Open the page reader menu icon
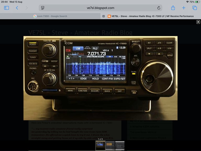The width and height of the screenshot is (201, 151). click(x=43, y=8)
